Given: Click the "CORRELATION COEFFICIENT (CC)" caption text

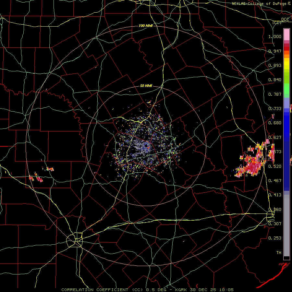Looking at the screenshot, I should tap(102, 290).
